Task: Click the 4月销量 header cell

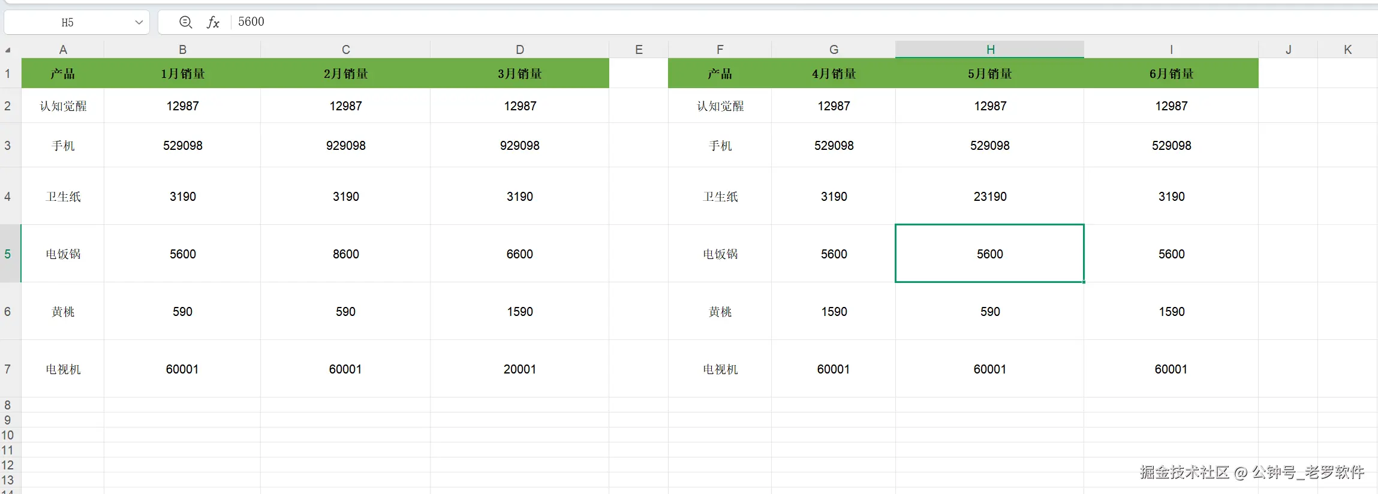Action: click(x=834, y=74)
